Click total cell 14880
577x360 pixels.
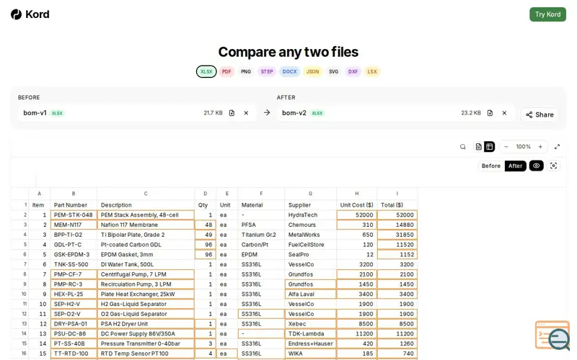pos(397,225)
